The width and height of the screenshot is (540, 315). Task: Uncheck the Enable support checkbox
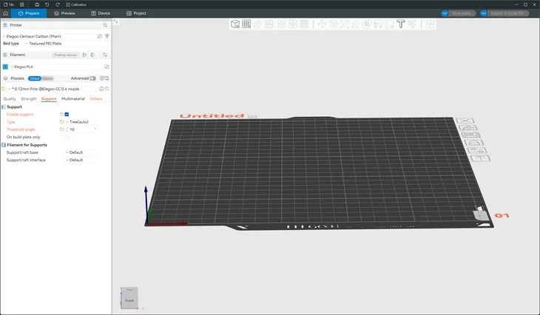[x=67, y=115]
